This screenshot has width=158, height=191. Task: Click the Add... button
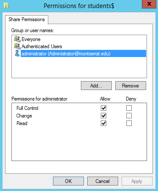[96, 85]
